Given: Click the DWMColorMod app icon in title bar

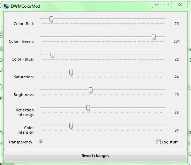Looking at the screenshot, I should (6, 6).
